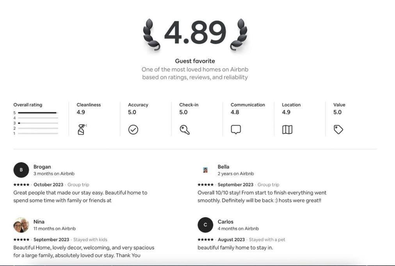Click the 4.89 overall rating number

click(x=195, y=33)
